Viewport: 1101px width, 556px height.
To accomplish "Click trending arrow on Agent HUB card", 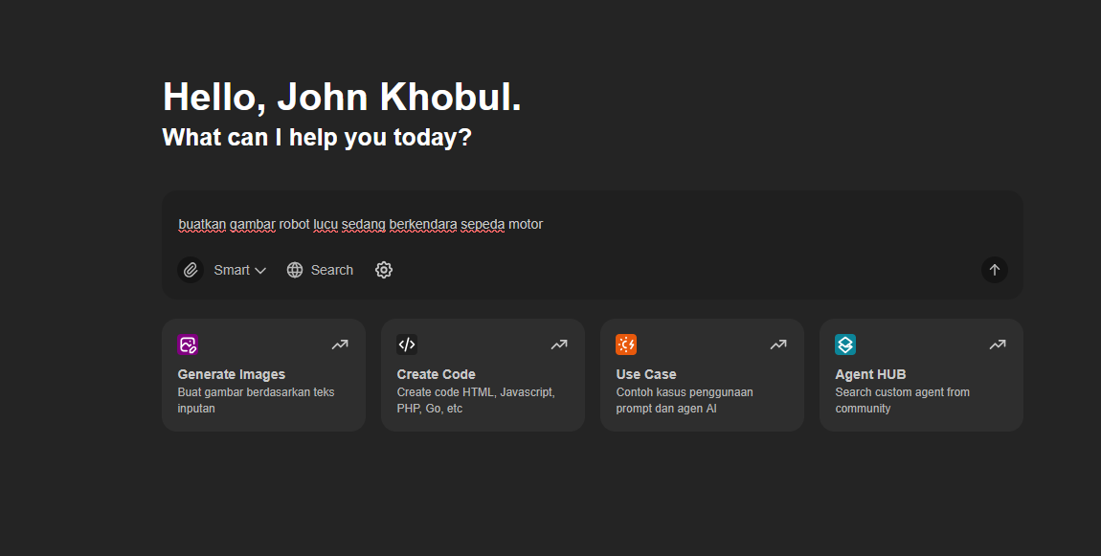I will coord(998,345).
